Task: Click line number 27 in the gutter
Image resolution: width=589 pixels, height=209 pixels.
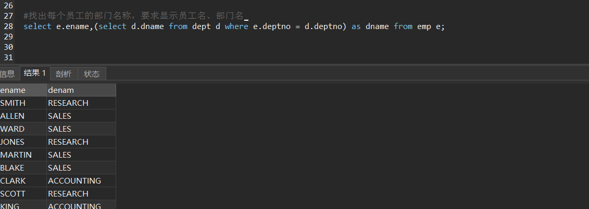Action: 8,16
